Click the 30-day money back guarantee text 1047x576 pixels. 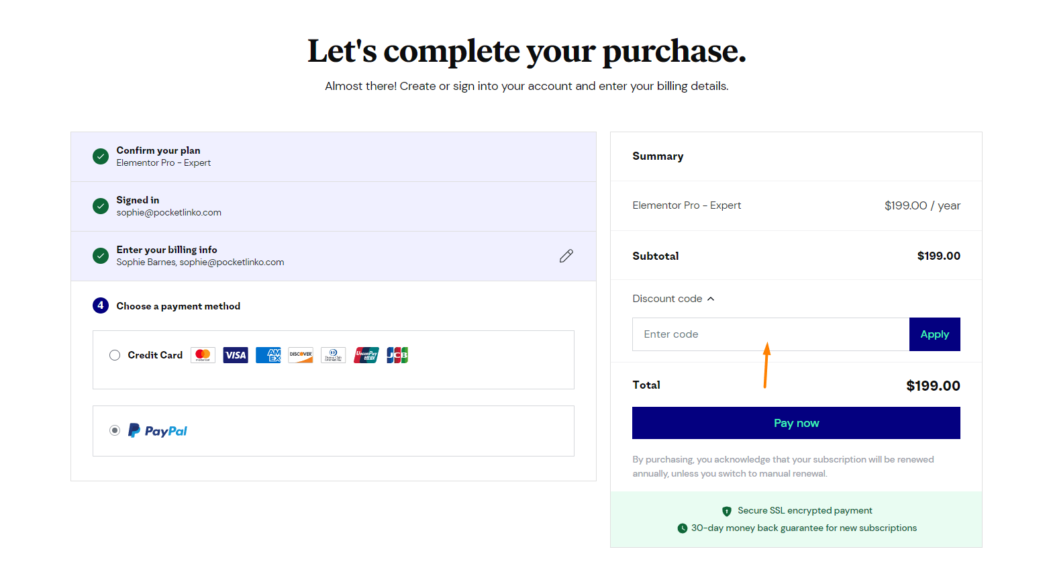(x=804, y=528)
